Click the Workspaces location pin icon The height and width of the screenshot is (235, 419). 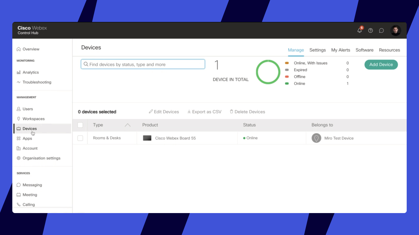19,119
